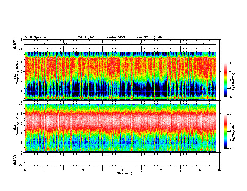Click time axis tick label "1"
This screenshot has width=247, height=191.
tap(44, 170)
